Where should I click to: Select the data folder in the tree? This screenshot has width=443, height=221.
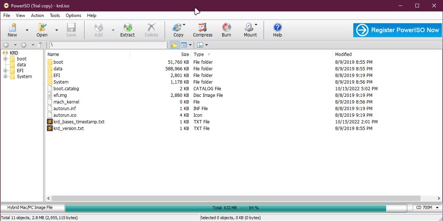[x=21, y=64]
